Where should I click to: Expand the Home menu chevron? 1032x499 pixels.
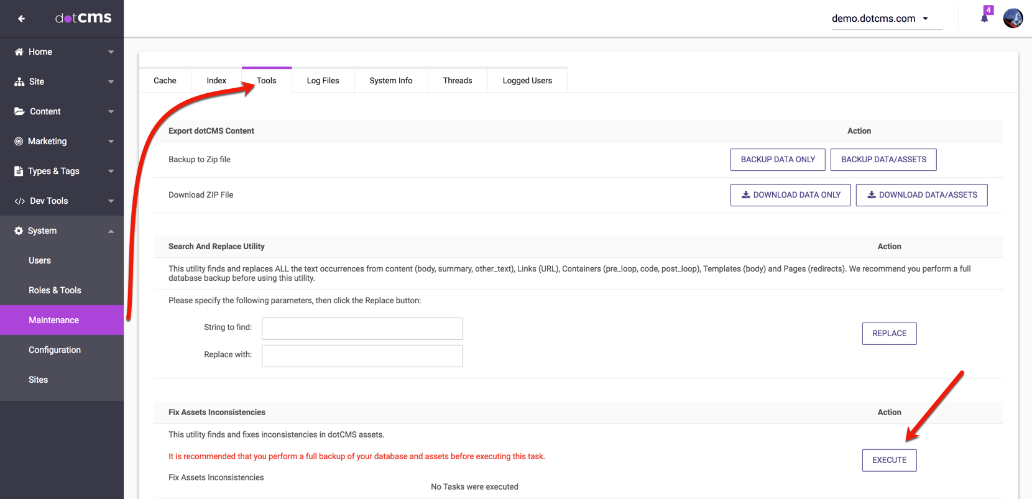pyautogui.click(x=111, y=52)
